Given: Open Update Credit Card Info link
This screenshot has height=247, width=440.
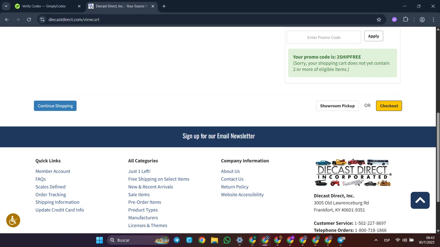Looking at the screenshot, I should (x=60, y=210).
